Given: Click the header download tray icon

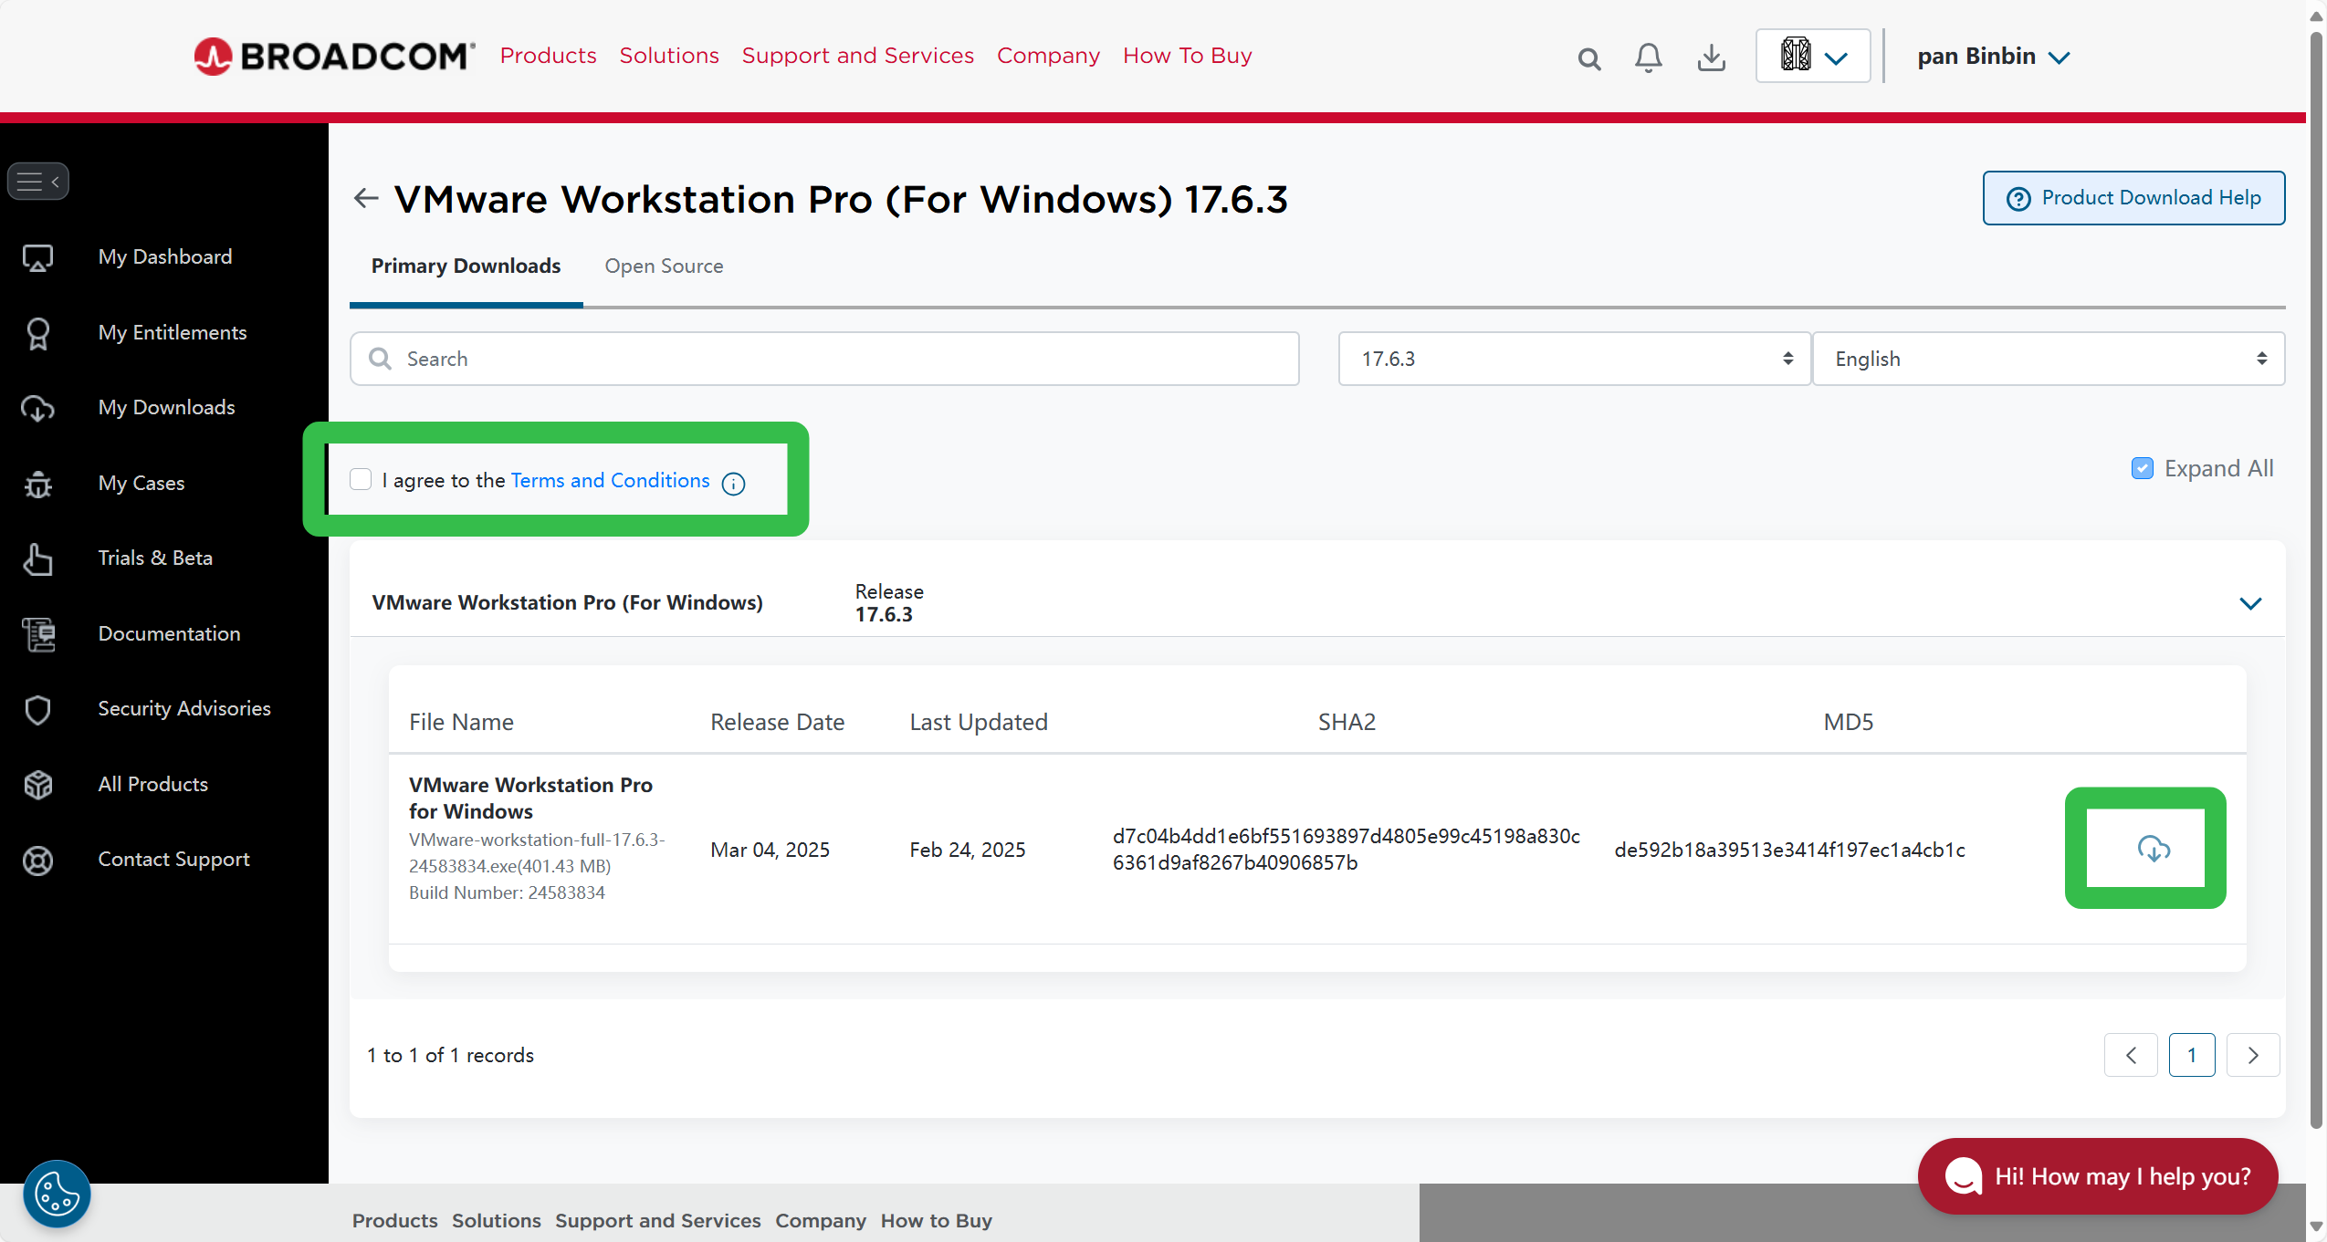Looking at the screenshot, I should point(1711,57).
